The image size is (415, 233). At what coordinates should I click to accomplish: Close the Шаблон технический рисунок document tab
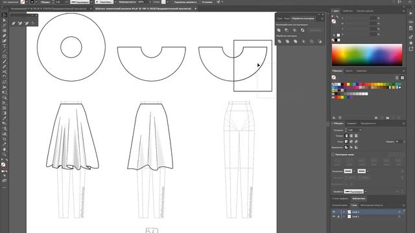[196, 8]
